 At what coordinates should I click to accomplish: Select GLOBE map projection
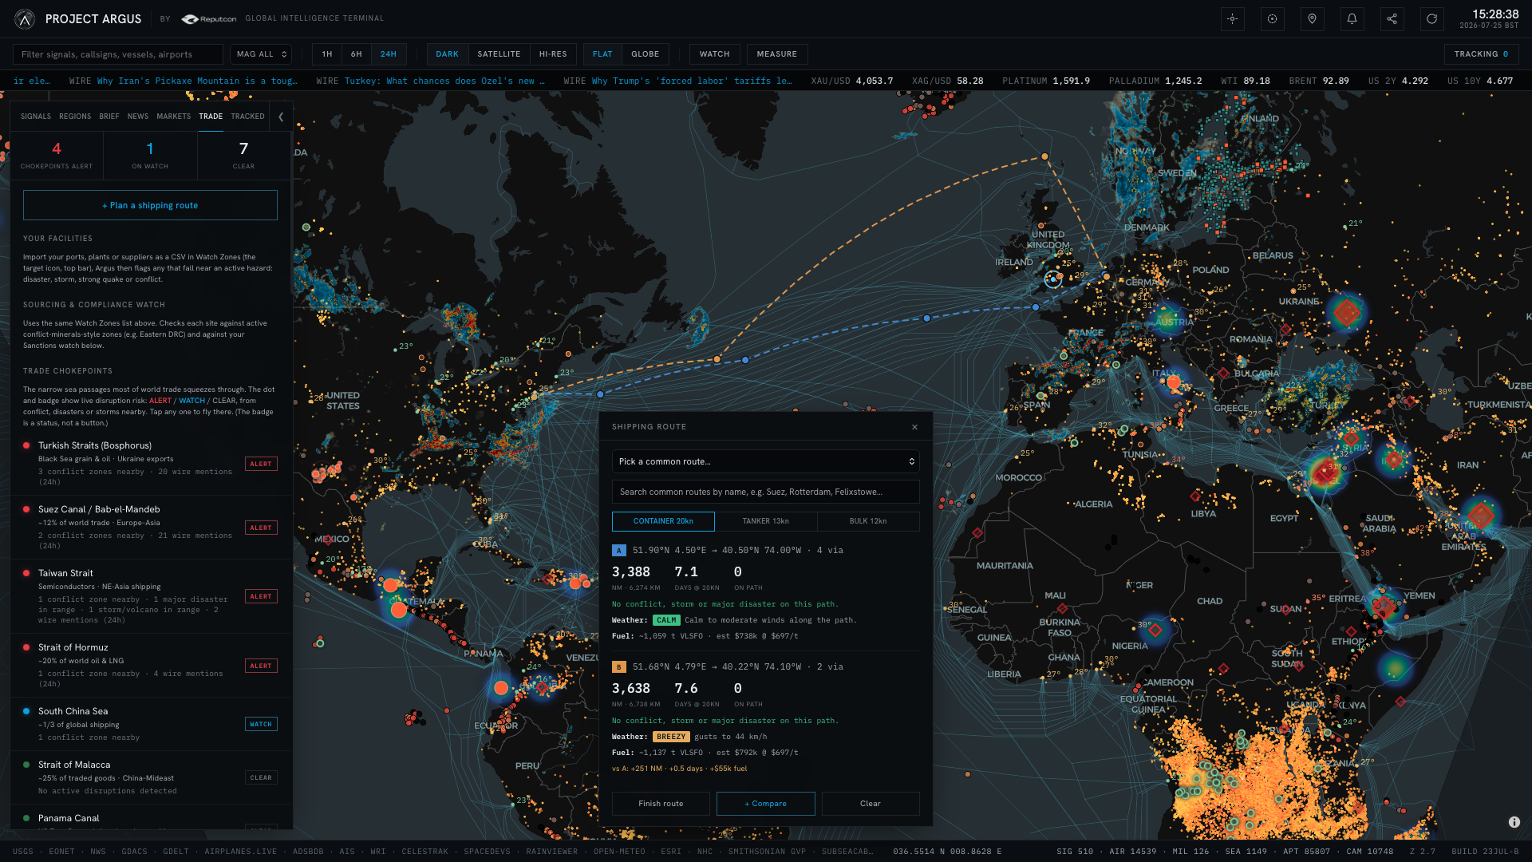pos(646,54)
